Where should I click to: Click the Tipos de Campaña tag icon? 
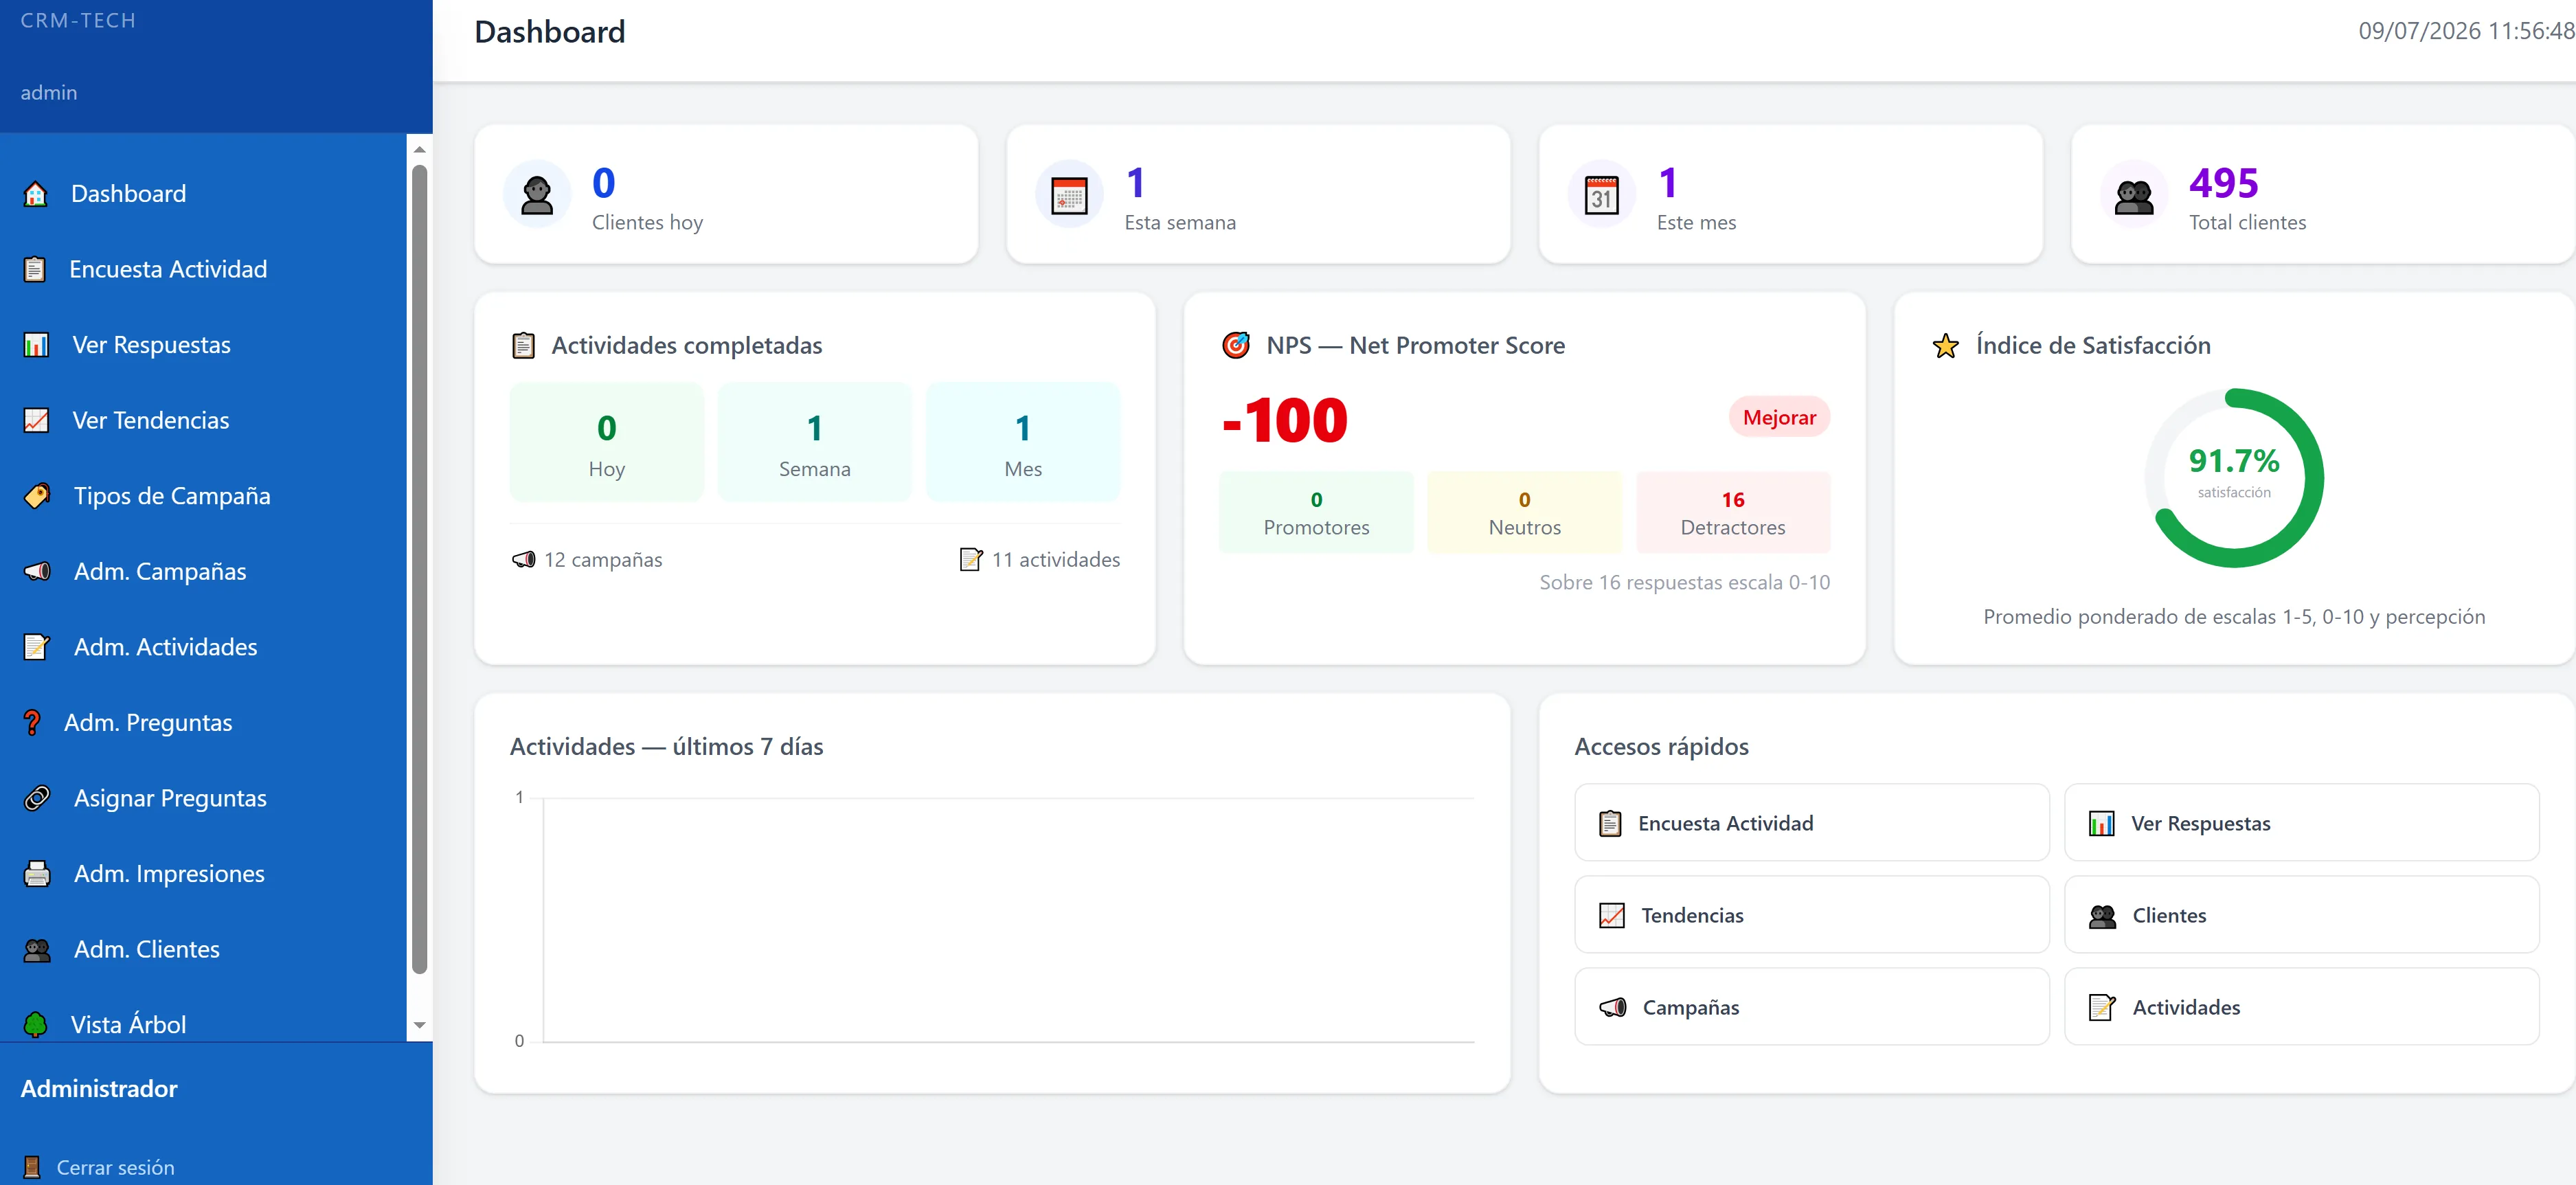(37, 496)
